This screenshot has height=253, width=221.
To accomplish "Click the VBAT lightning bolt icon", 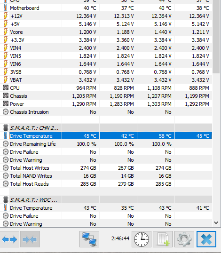I will click(x=6, y=79).
